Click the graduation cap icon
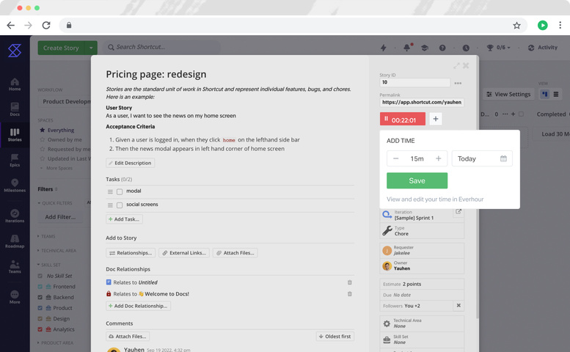This screenshot has width=570, height=352. point(424,48)
